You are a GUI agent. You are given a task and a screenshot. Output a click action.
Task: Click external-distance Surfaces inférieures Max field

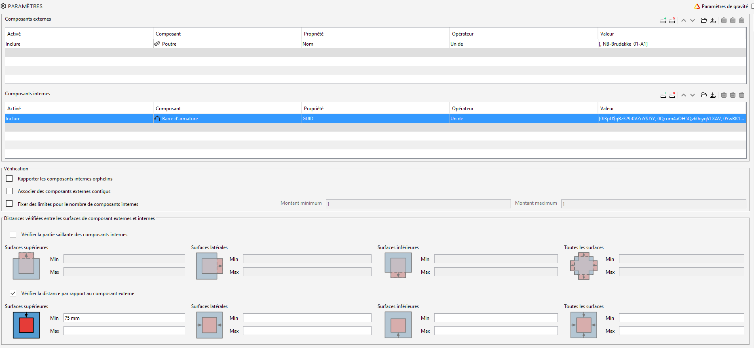496,331
